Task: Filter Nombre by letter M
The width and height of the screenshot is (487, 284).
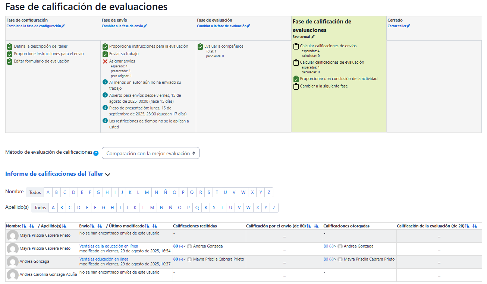Action: (x=147, y=192)
